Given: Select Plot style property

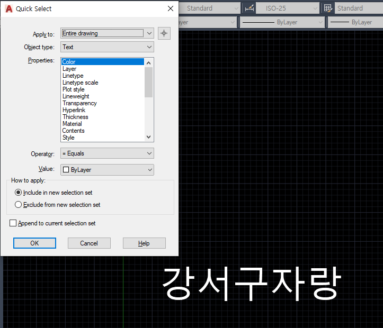Looking at the screenshot, I should pyautogui.click(x=103, y=89).
